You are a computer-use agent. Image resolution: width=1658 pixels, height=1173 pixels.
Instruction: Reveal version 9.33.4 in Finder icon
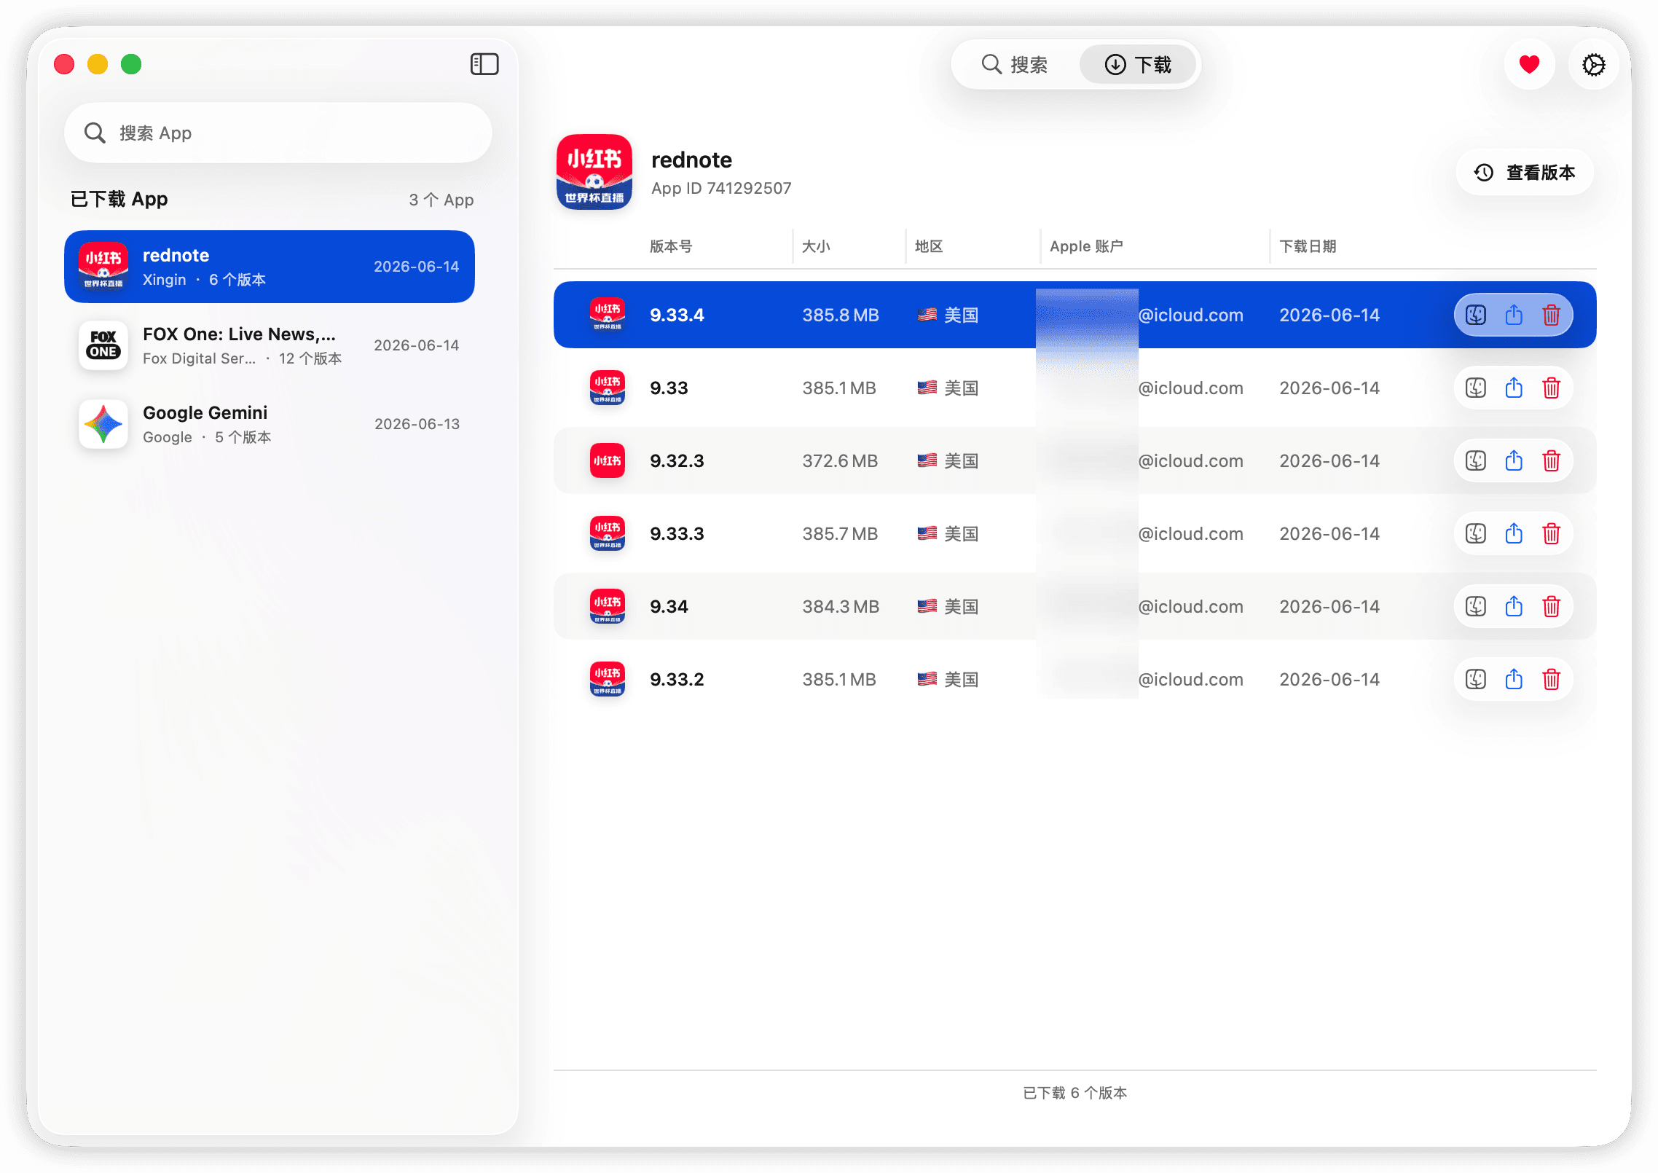click(1475, 315)
